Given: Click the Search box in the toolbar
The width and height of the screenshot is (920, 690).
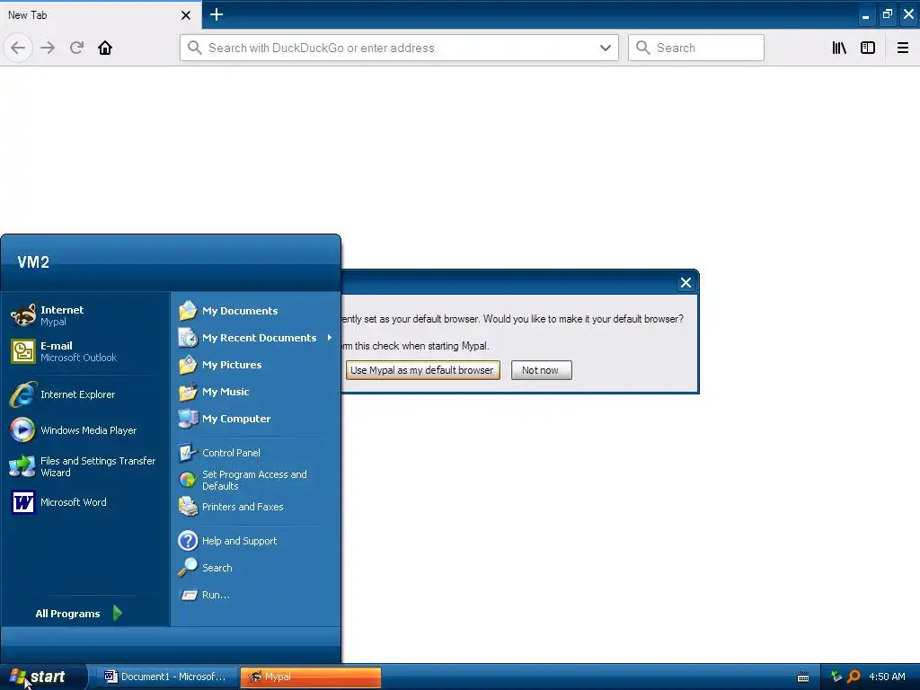Looking at the screenshot, I should tap(696, 48).
